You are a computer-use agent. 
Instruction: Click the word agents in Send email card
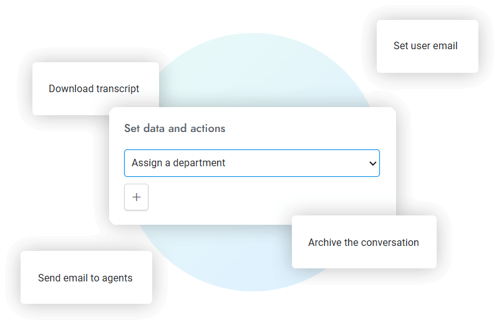click(x=118, y=278)
